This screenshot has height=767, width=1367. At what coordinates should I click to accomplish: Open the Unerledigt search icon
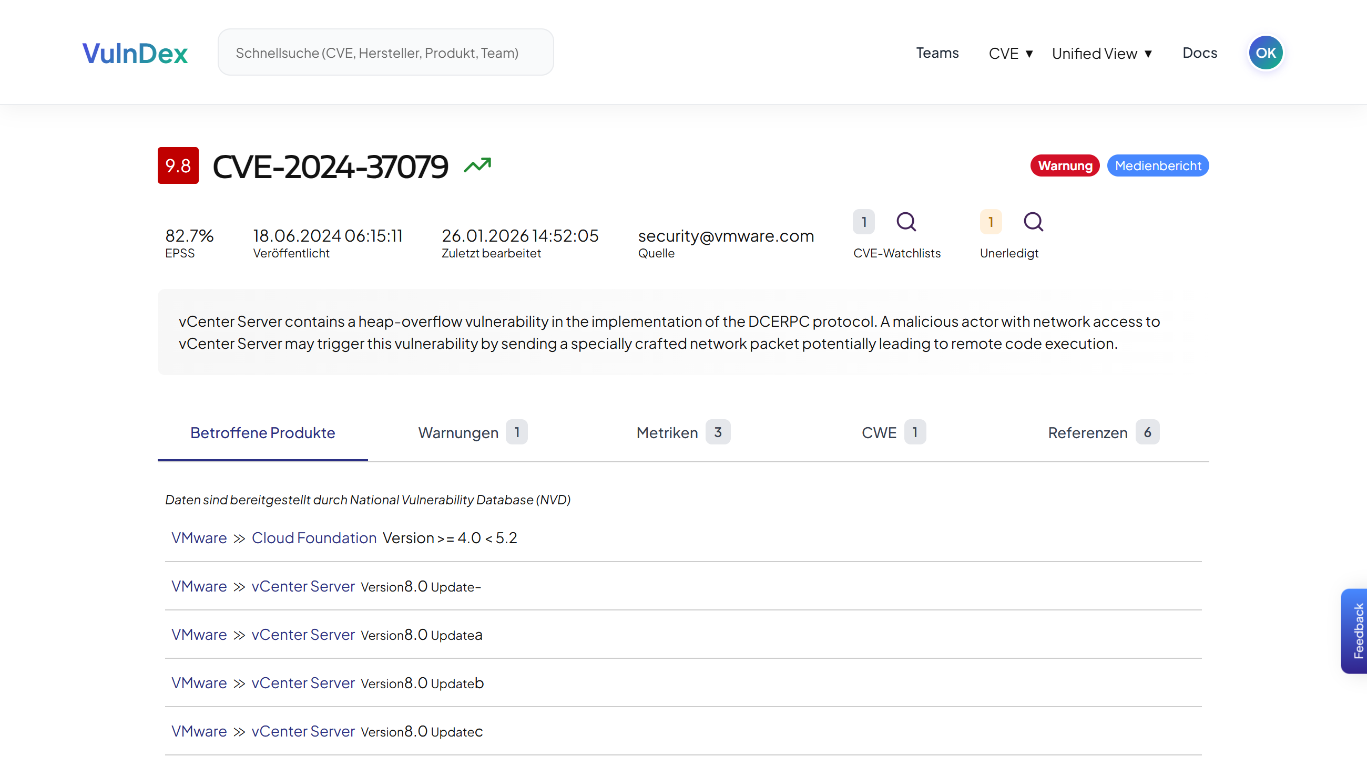(1033, 222)
